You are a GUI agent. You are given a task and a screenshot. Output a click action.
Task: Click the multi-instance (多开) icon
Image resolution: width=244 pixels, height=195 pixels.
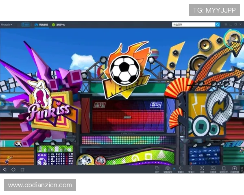click(157, 169)
